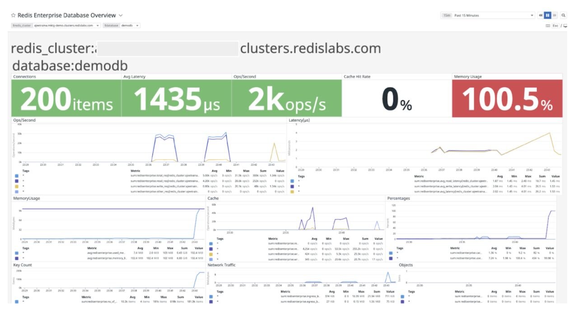Viewport: 569px width, 328px height.
Task: Toggle total_req series in Ops/Second legend
Action: point(17,176)
